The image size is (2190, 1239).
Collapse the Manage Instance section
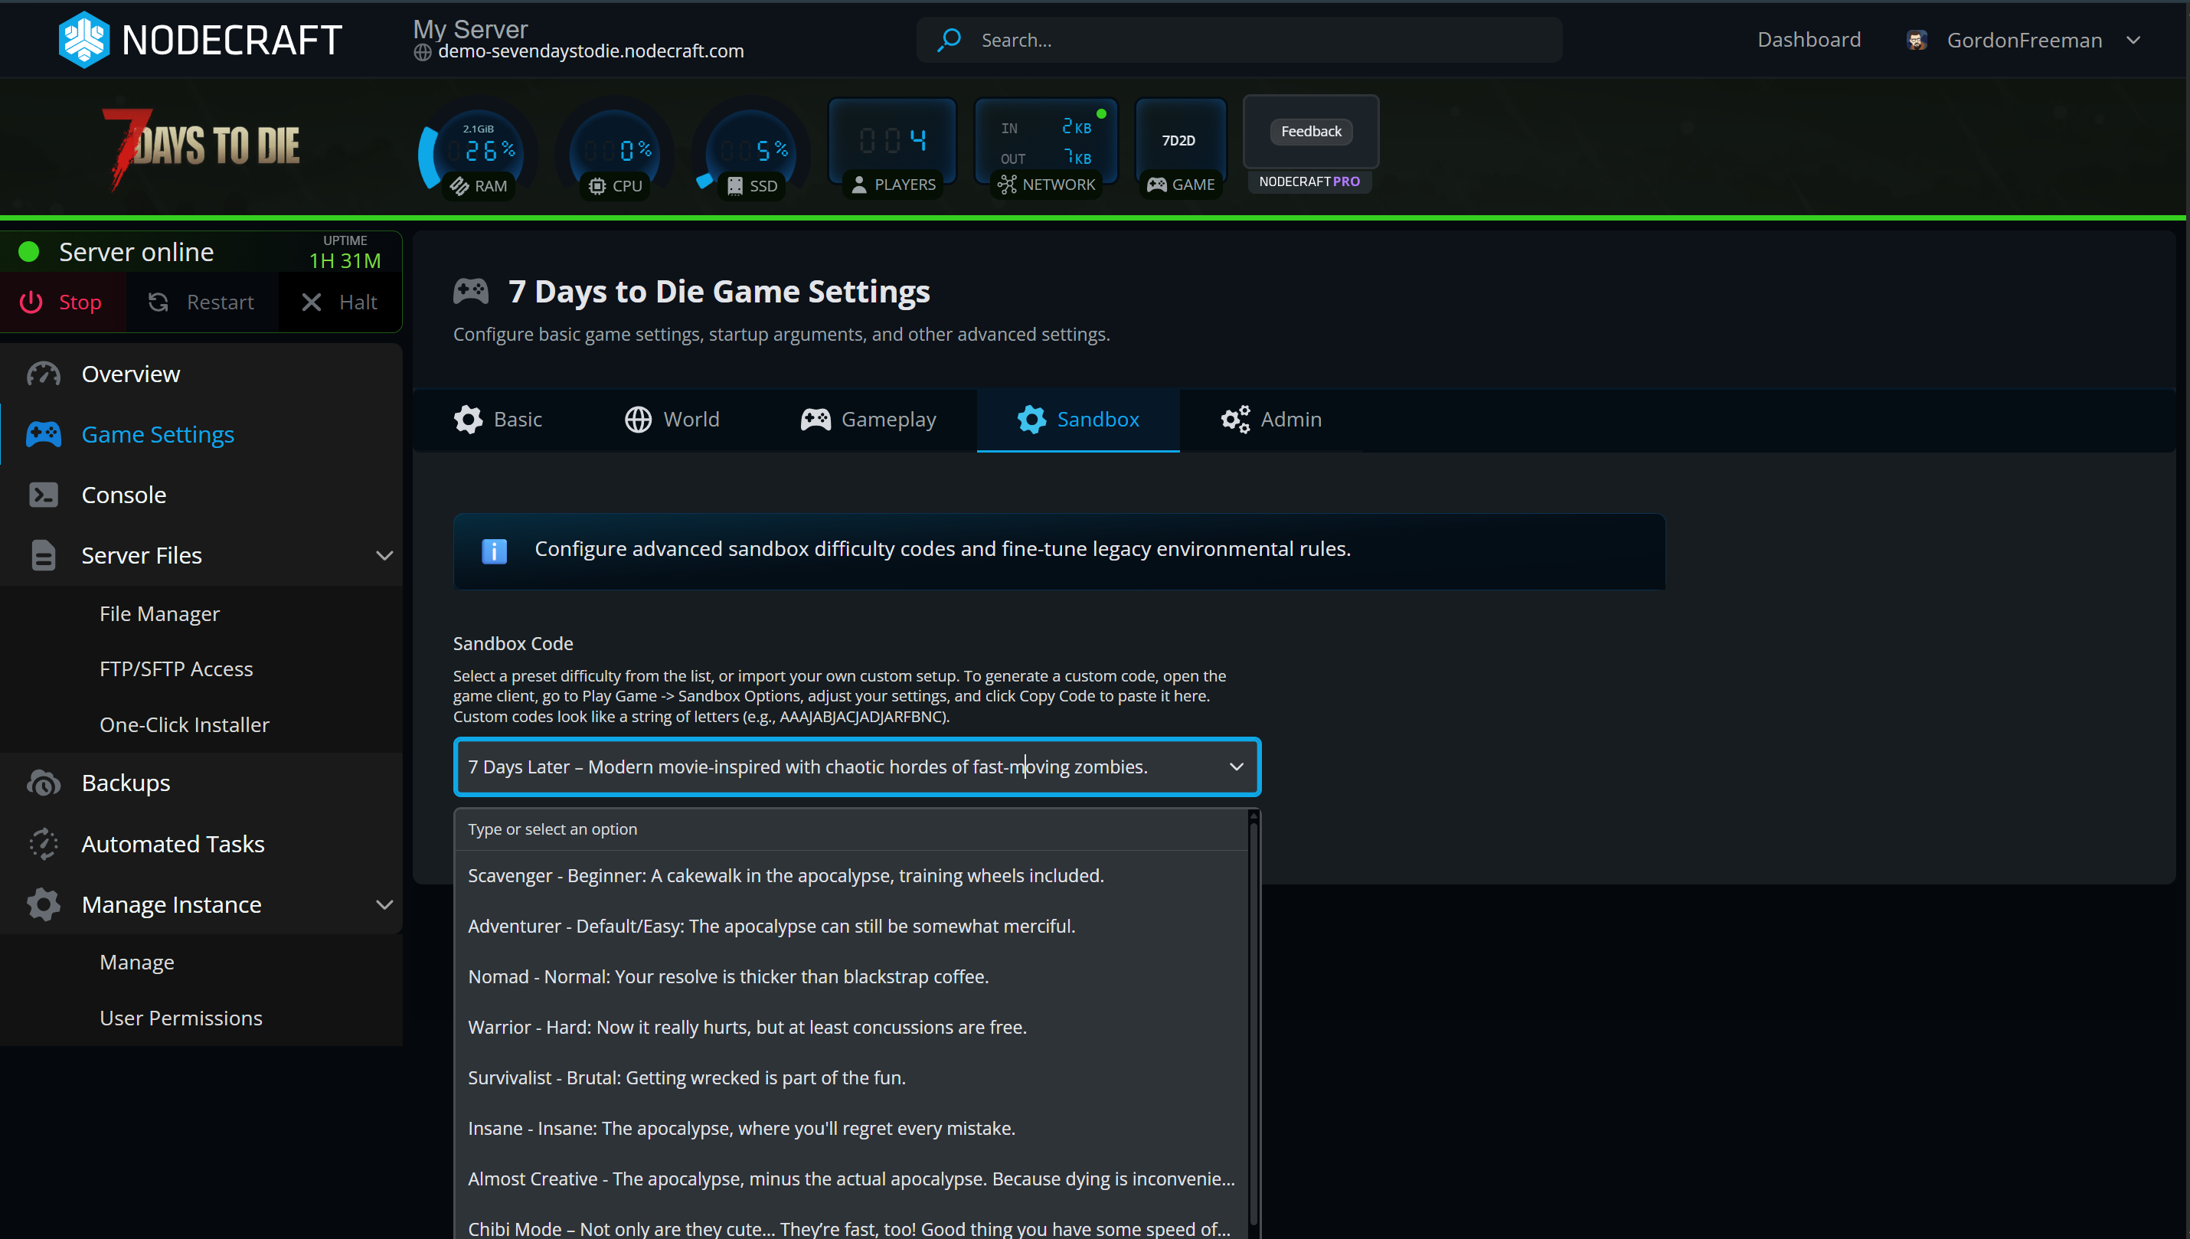pyautogui.click(x=384, y=904)
